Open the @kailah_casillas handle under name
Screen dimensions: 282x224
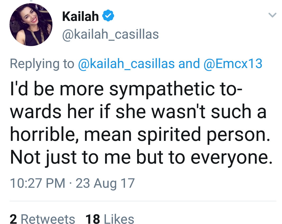[x=110, y=34]
